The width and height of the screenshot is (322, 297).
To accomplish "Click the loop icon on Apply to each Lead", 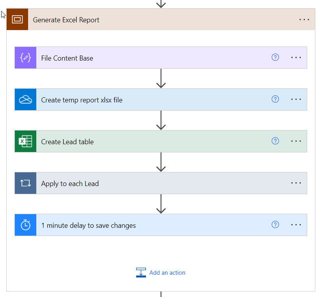I will pyautogui.click(x=25, y=183).
